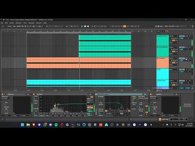Set first green track monitor to Auto
The image size is (195, 146).
[173, 41]
